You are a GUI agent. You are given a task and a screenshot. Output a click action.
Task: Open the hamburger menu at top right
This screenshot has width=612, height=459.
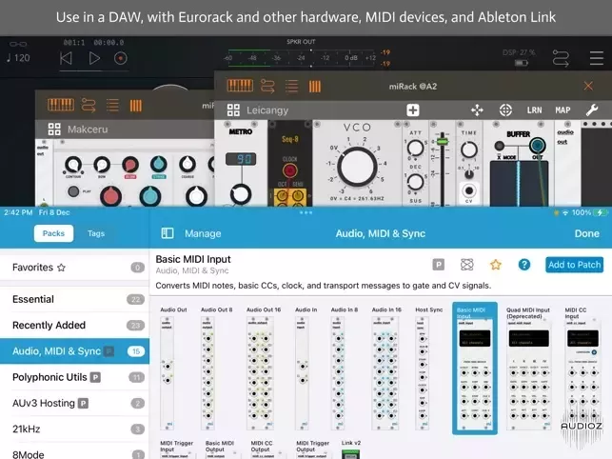(x=597, y=59)
